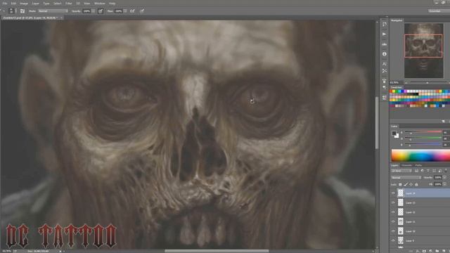Enable airbrush build-up mode
The height and width of the screenshot is (253, 450).
click(132, 11)
